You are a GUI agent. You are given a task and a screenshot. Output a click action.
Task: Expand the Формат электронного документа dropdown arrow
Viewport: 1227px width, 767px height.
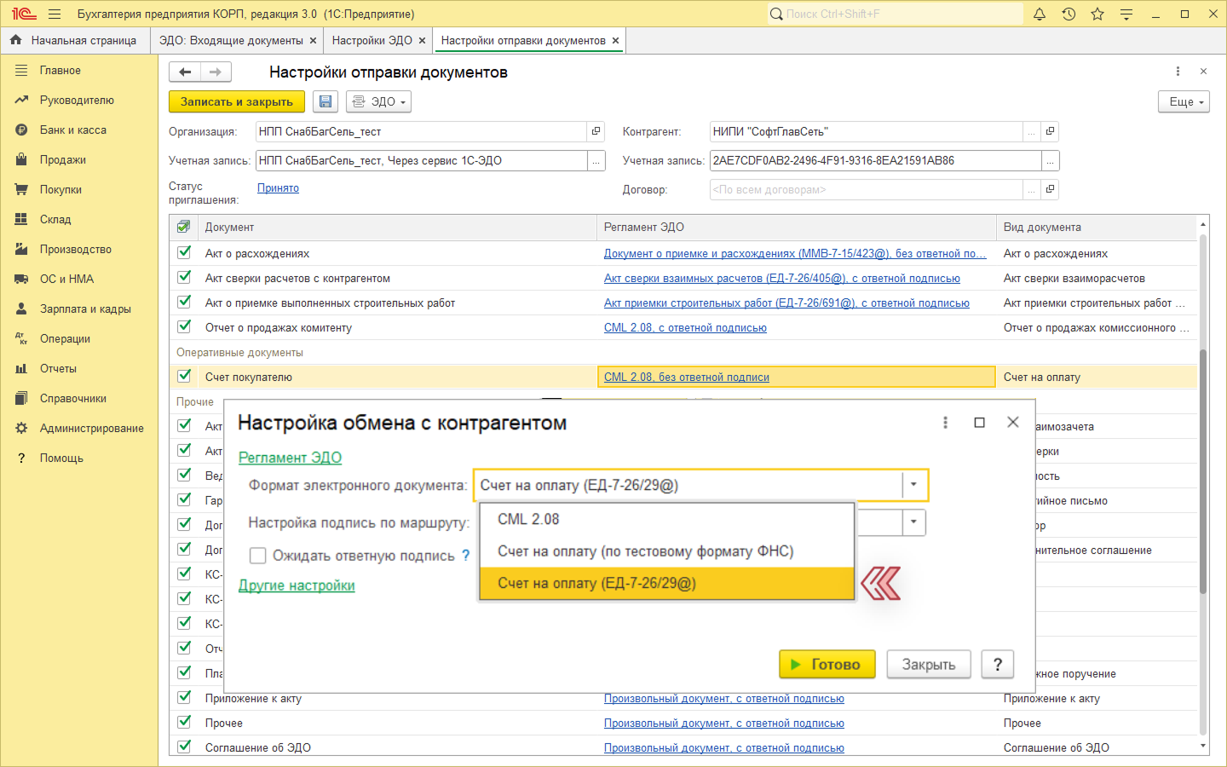click(913, 485)
